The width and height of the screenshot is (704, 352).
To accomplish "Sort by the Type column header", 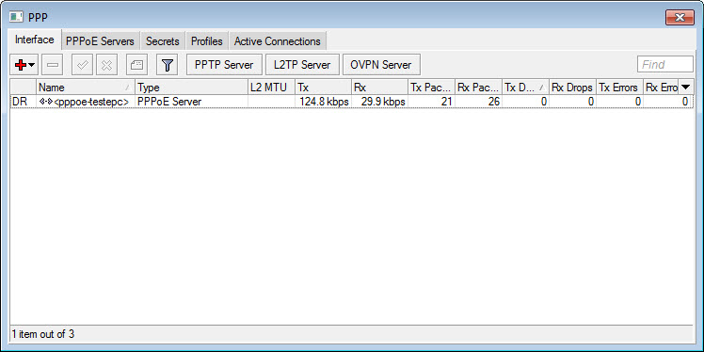I will click(x=191, y=88).
